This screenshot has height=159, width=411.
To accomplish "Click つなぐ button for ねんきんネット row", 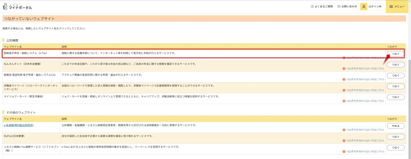I will pyautogui.click(x=396, y=65).
